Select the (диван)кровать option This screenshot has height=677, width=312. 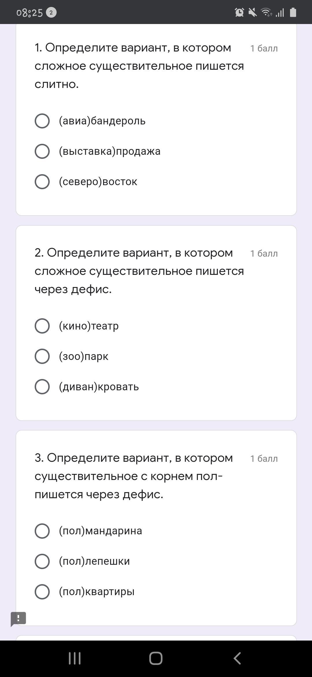[x=42, y=387]
